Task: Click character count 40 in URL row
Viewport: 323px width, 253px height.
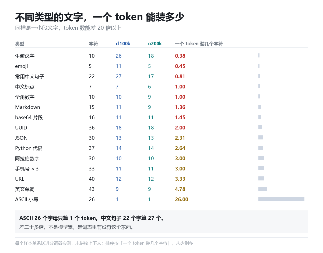Action: [92, 179]
